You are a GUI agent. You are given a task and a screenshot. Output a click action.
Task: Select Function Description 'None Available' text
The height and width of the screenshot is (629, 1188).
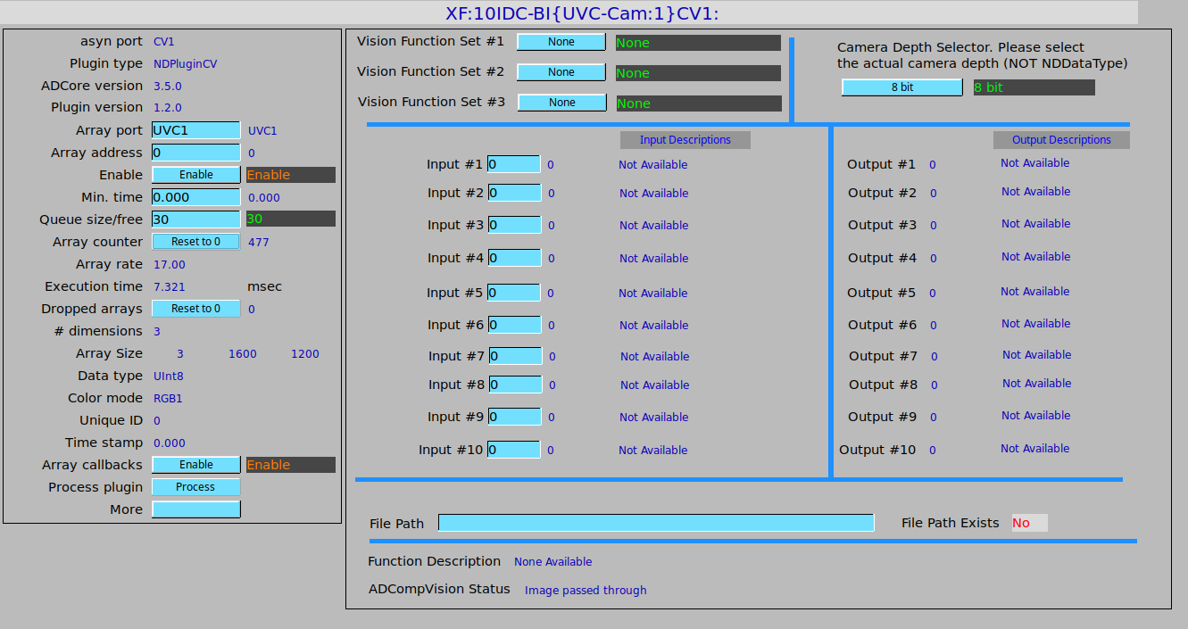553,561
